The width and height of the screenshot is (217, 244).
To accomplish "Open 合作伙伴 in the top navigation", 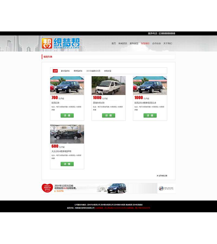I will tap(157, 43).
